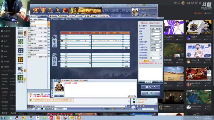Click the yellow 邀请好友 button

[146, 61]
